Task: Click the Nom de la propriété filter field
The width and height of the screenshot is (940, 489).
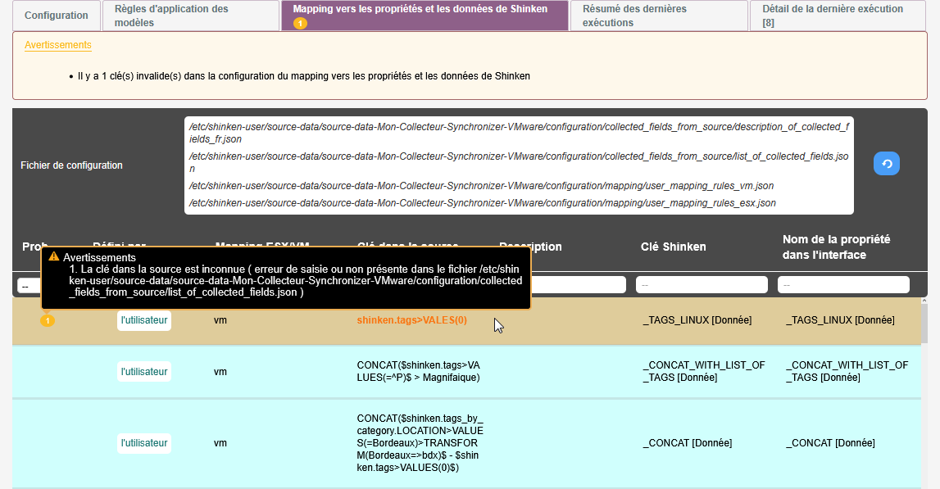Action: click(x=843, y=285)
